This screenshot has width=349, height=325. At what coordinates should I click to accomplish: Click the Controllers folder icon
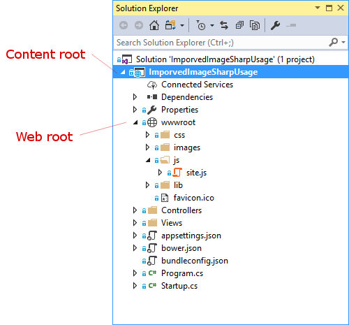tap(153, 210)
